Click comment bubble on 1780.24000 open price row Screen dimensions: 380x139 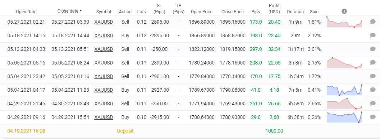click(373, 63)
